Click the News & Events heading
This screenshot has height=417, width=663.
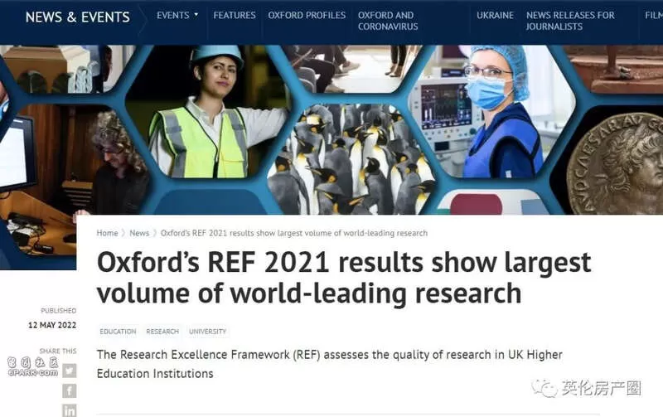(x=77, y=17)
